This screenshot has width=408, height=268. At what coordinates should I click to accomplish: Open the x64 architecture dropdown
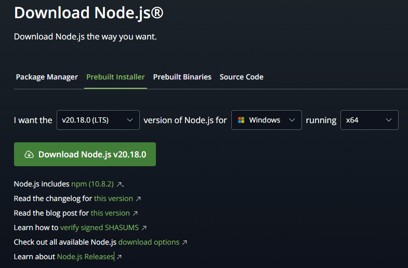369,120
